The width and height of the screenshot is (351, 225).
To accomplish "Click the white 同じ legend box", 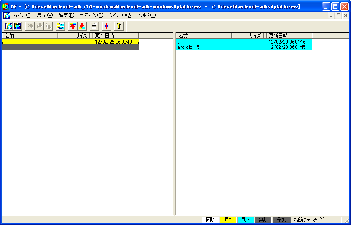I will (x=210, y=220).
